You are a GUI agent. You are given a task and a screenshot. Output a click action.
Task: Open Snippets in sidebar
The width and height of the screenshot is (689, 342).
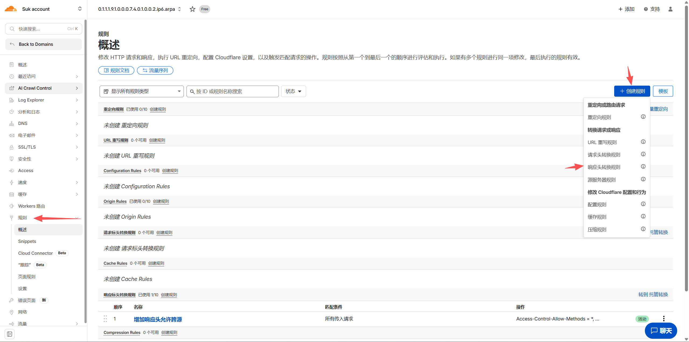[x=27, y=242]
